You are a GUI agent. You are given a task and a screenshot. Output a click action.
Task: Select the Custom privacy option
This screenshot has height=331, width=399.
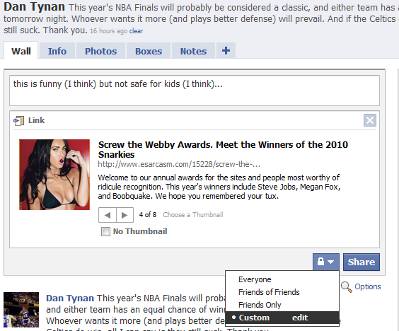(254, 318)
